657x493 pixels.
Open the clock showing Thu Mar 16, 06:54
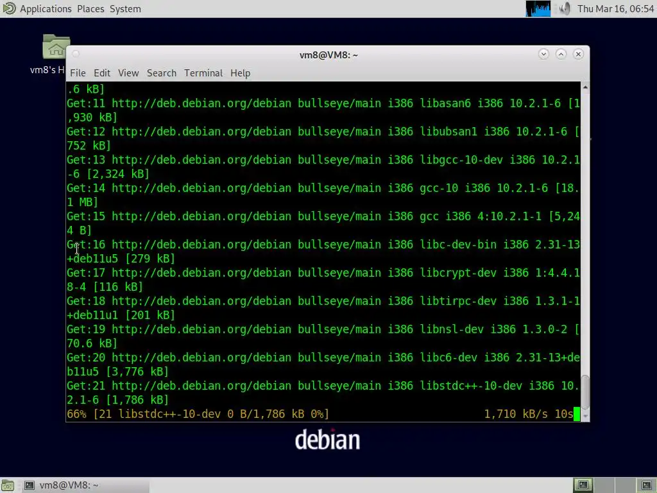[x=615, y=9]
